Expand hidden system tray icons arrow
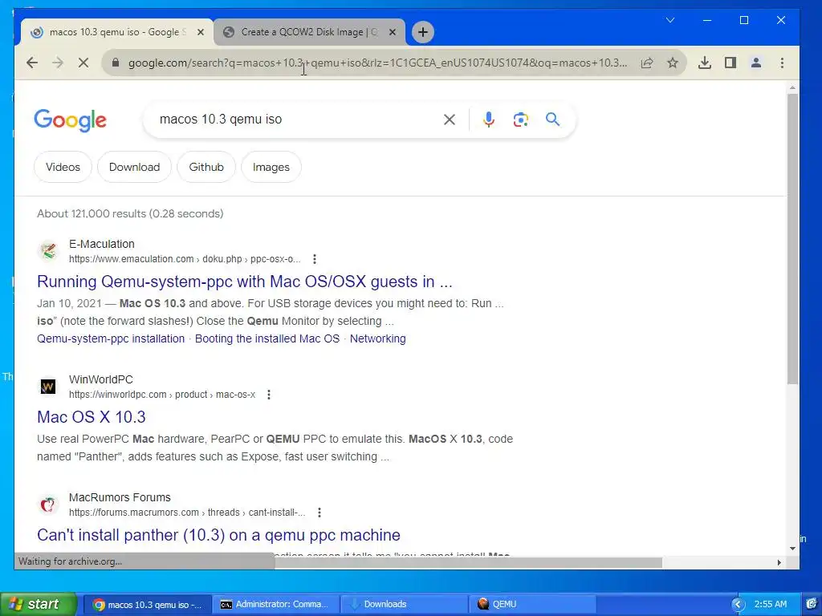This screenshot has width=822, height=616. 739,605
